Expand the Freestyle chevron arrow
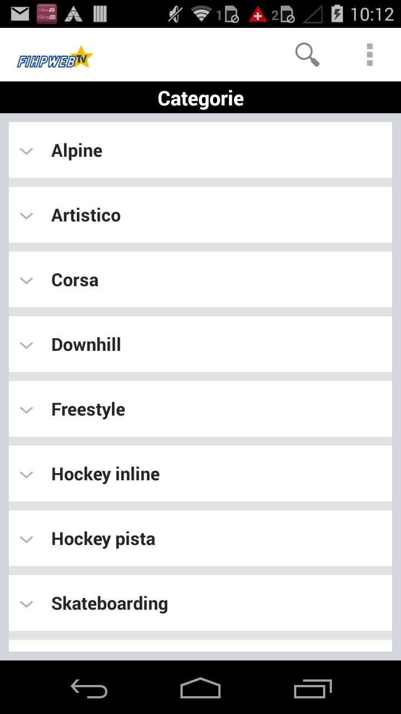This screenshot has height=714, width=401. coord(27,409)
